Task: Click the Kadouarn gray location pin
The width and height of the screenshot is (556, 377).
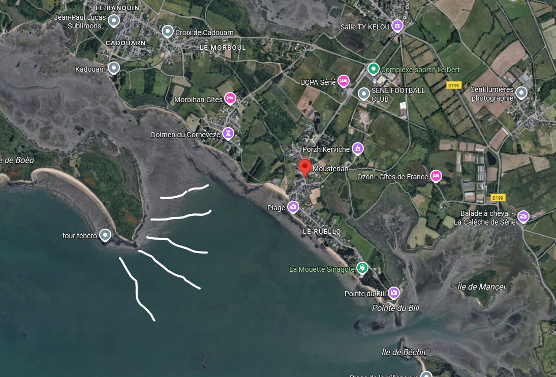Action: click(113, 68)
